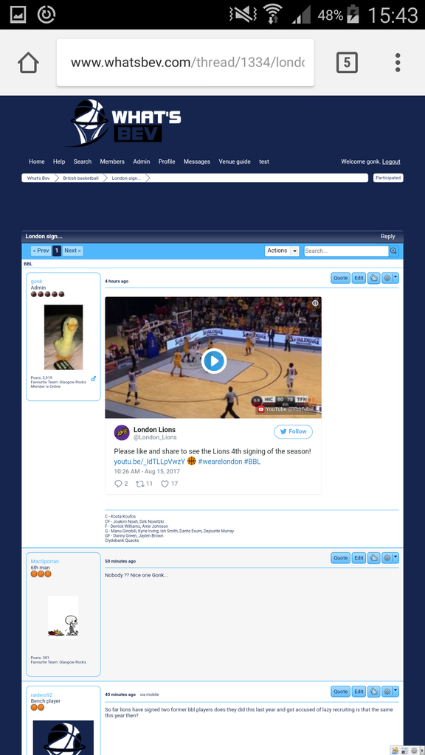Click the #wearelondon hashtag
The height and width of the screenshot is (755, 425).
coord(220,462)
